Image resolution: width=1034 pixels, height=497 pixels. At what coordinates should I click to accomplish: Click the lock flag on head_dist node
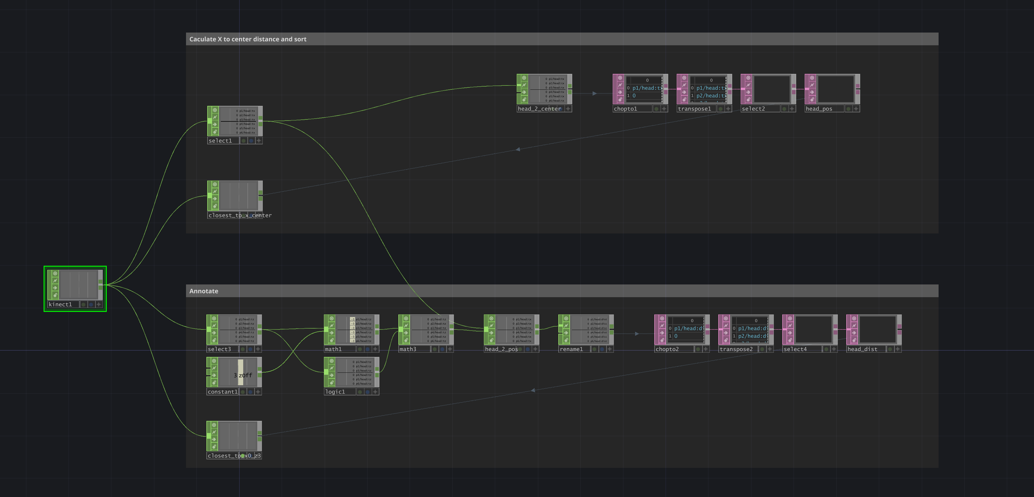pos(854,340)
